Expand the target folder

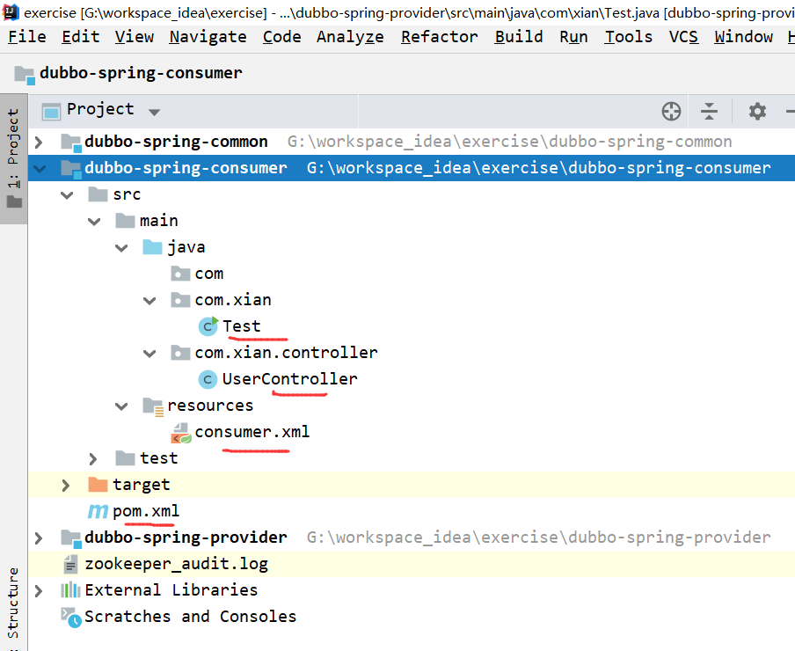(65, 486)
